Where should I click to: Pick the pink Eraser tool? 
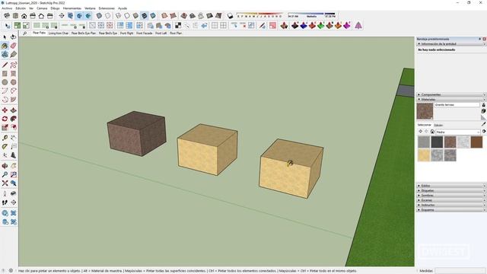[14, 46]
